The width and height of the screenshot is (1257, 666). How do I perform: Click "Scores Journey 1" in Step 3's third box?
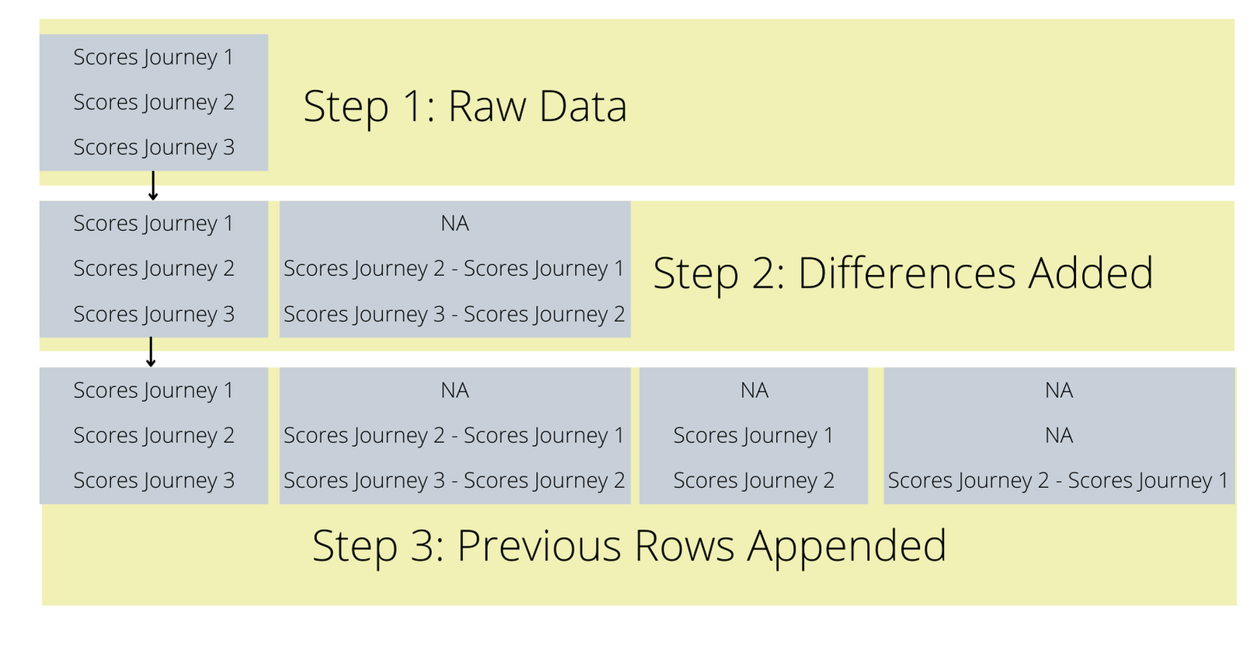coord(754,436)
